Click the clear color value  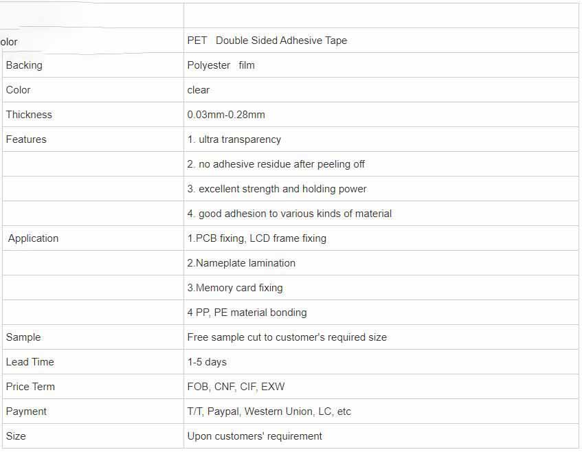[199, 90]
